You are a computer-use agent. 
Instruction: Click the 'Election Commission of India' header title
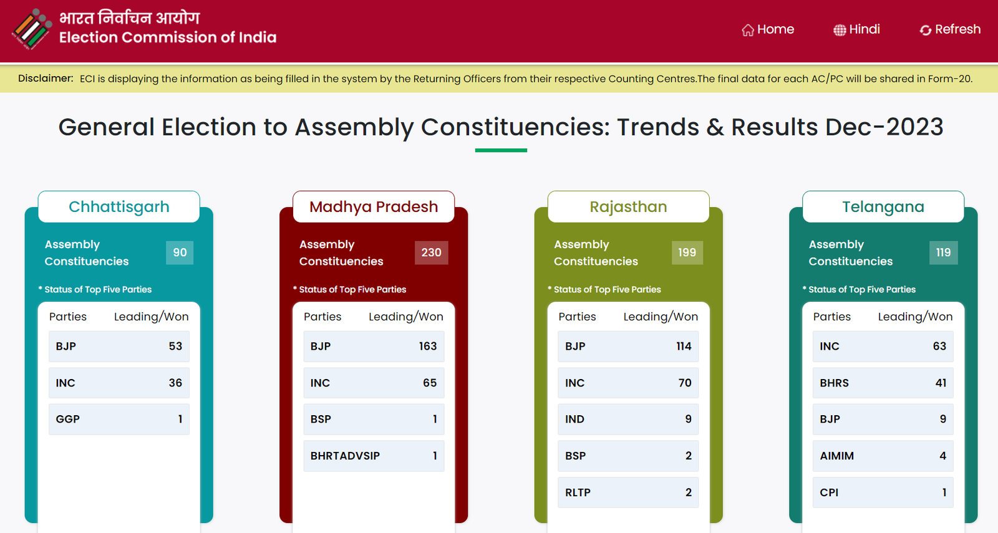tap(168, 37)
